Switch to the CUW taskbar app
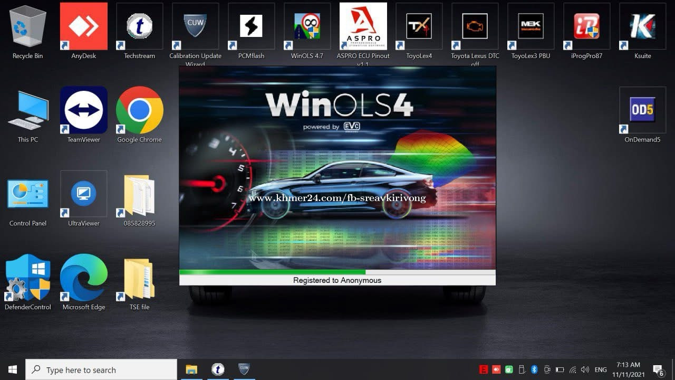 coord(244,369)
